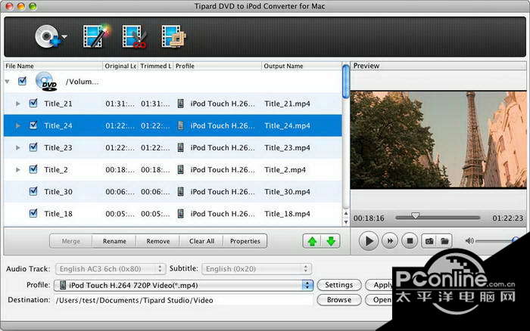Open the Audio Track dropdown
Viewport: 530px width, 331px height.
(x=111, y=268)
